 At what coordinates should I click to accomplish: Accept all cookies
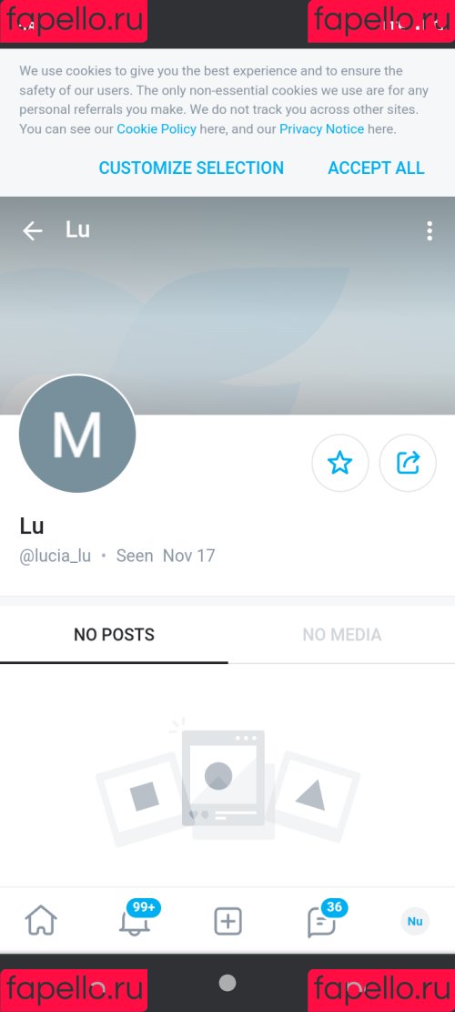(377, 168)
